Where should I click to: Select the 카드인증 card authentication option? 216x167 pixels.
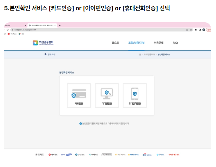click(79, 96)
